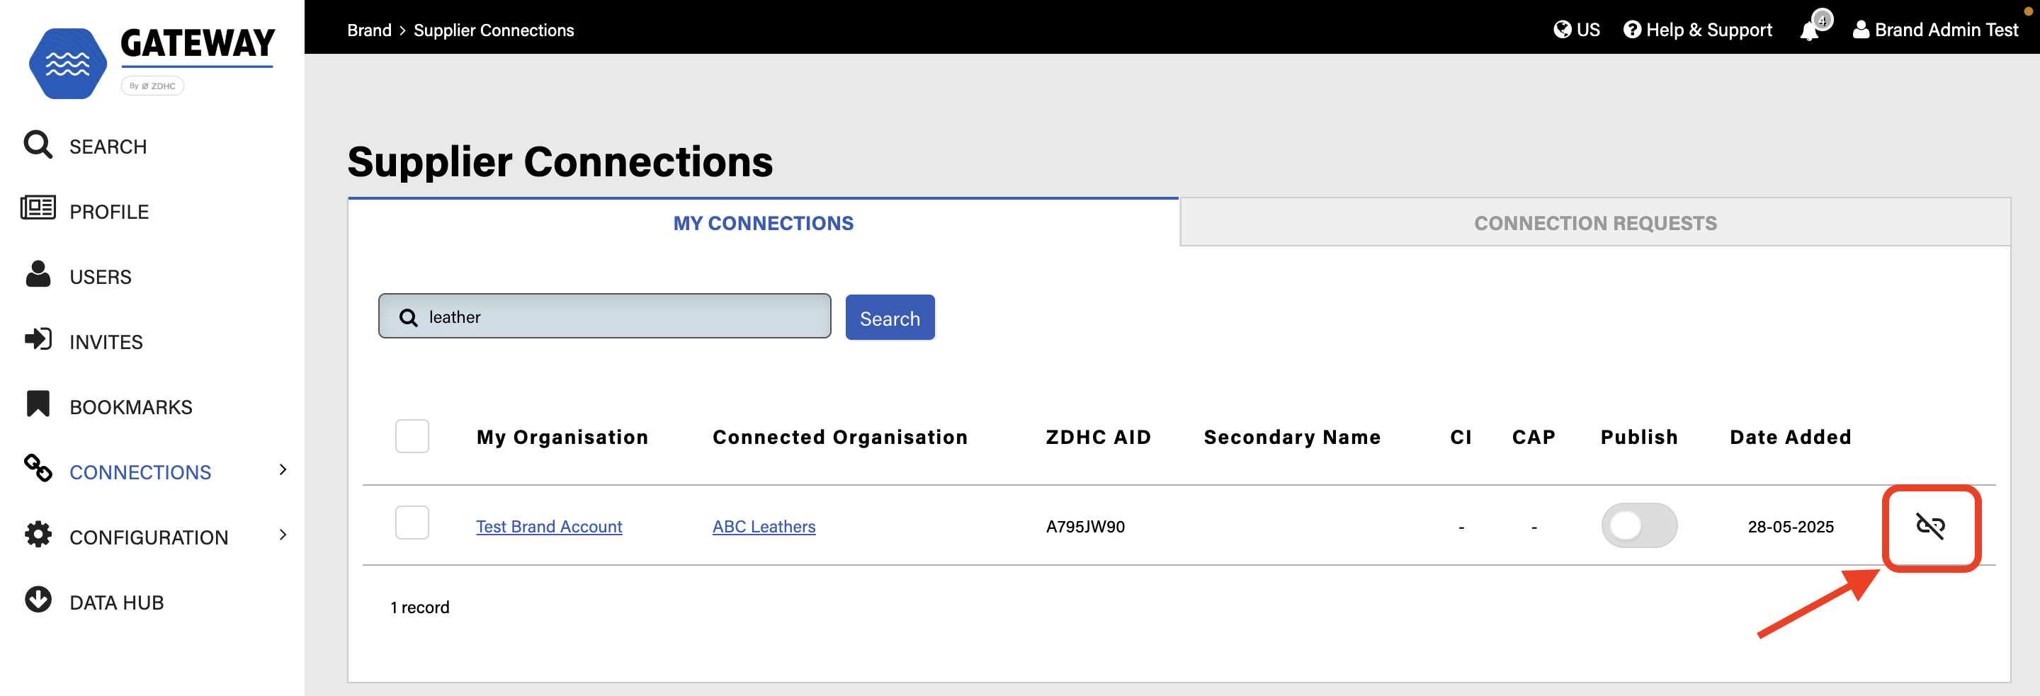The image size is (2040, 696).
Task: Click the blue Search button
Action: tap(890, 316)
